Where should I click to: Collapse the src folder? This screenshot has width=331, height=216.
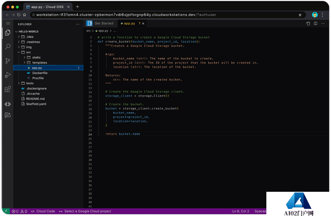point(28,52)
